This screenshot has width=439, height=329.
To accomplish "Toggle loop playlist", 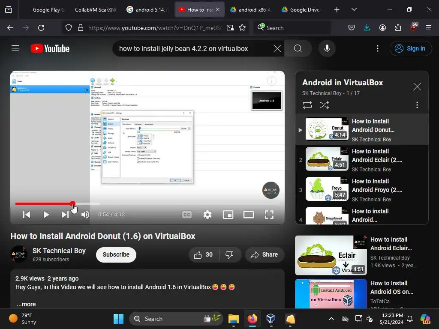I will [307, 105].
